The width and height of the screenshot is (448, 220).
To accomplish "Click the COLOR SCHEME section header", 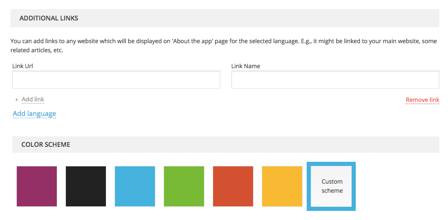I will click(x=45, y=145).
